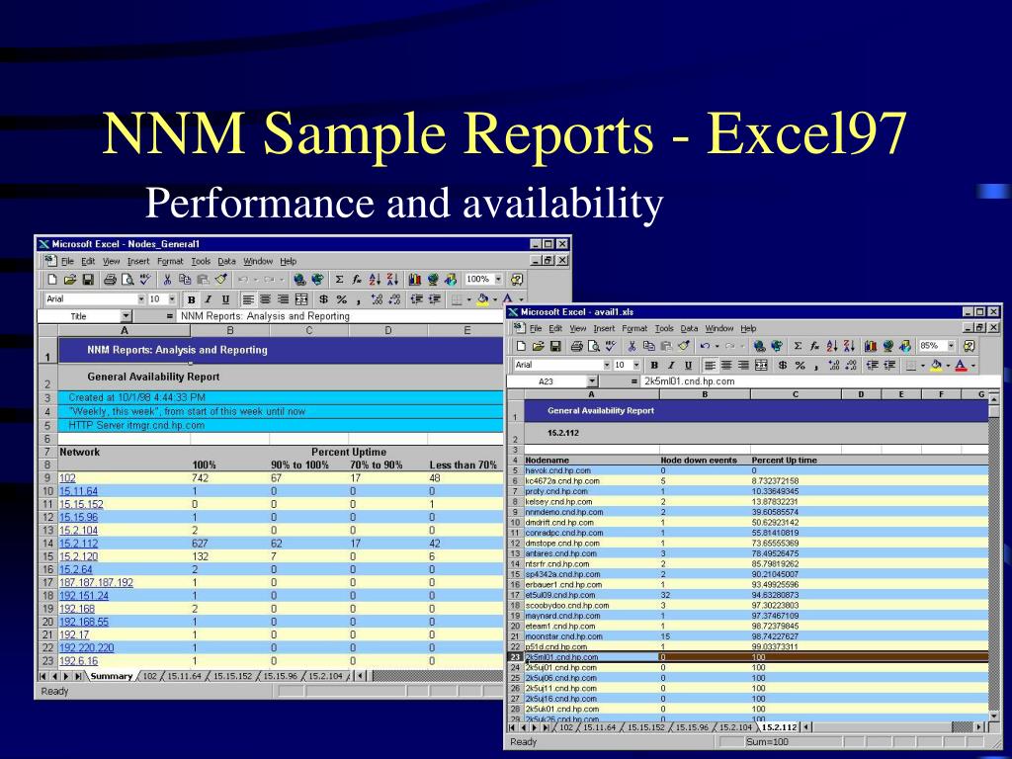Click Sort Ascending icon in Nodes_General1 window
Viewport: 1012px width, 759px height.
pyautogui.click(x=375, y=280)
